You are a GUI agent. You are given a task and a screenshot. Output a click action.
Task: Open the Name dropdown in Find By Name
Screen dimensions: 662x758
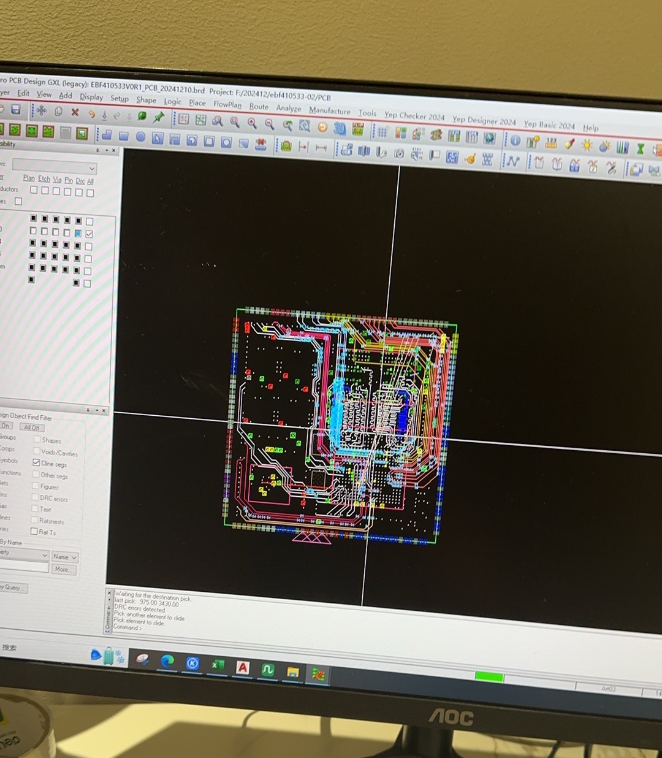tap(65, 557)
